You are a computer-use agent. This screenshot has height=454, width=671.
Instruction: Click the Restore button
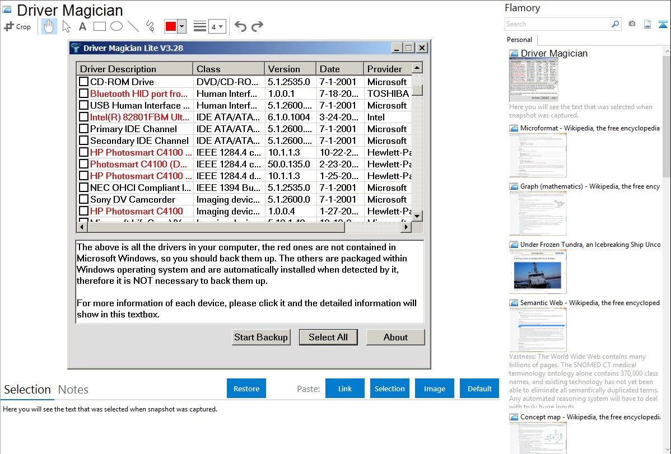[246, 389]
